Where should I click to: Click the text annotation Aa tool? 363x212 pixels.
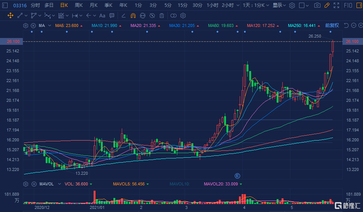102,16
